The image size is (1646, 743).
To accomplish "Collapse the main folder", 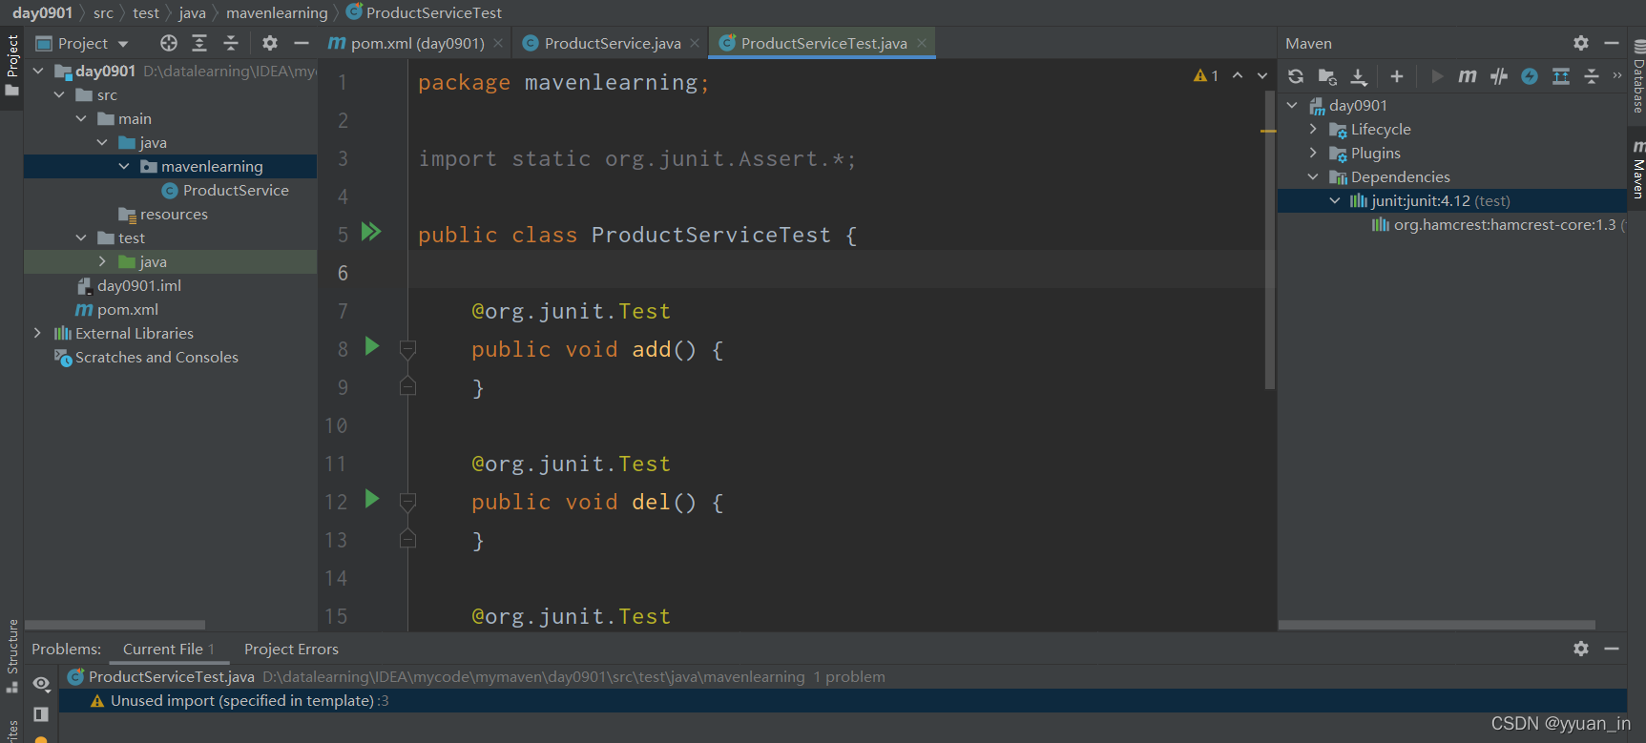I will click(81, 118).
